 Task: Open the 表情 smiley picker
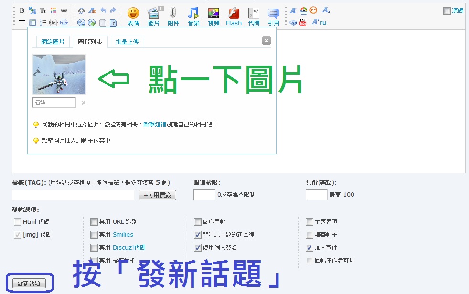133,17
